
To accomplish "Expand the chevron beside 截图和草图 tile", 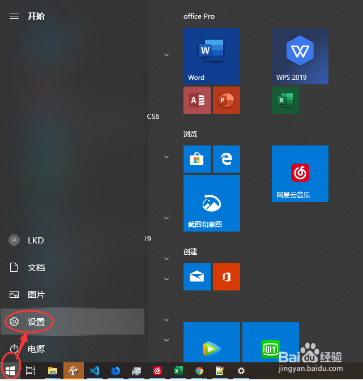I will (166, 218).
